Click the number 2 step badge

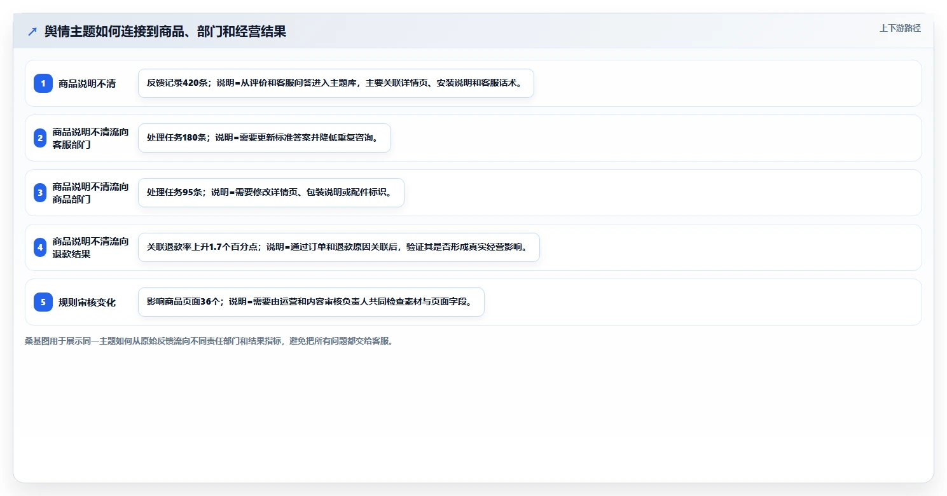40,138
